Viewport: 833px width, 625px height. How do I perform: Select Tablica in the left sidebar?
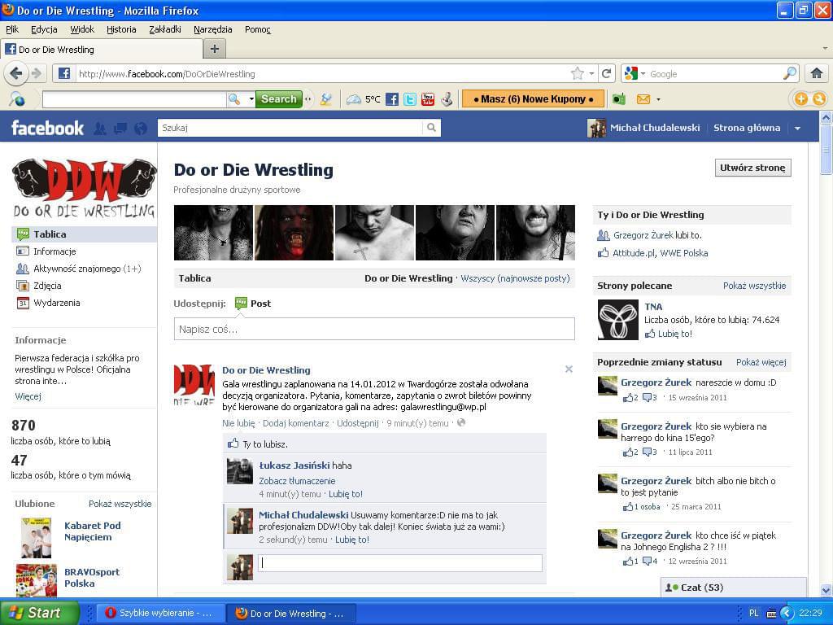[84, 234]
